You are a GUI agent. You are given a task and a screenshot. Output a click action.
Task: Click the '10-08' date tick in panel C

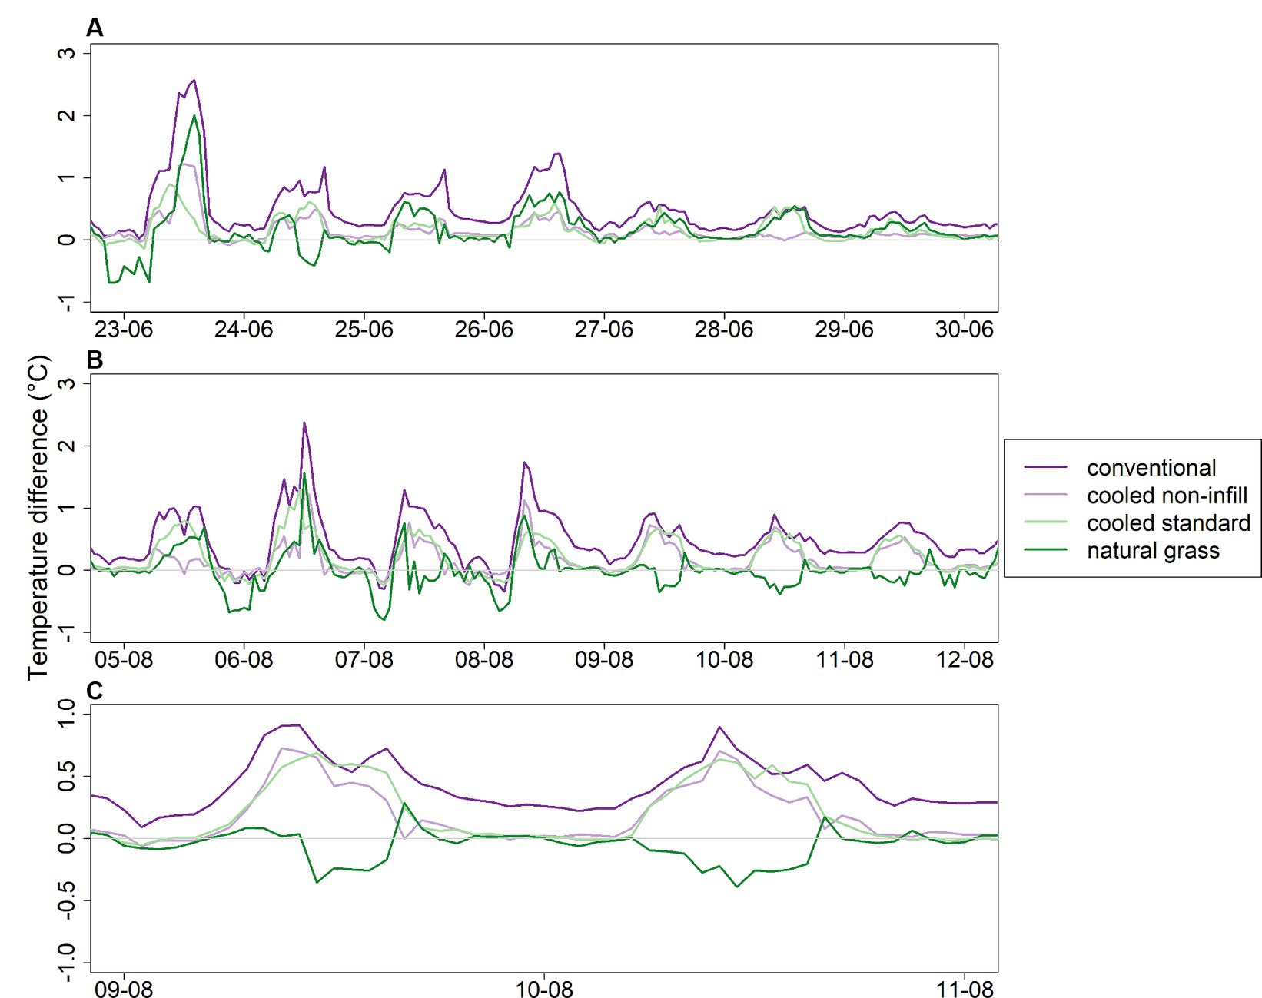pyautogui.click(x=544, y=990)
